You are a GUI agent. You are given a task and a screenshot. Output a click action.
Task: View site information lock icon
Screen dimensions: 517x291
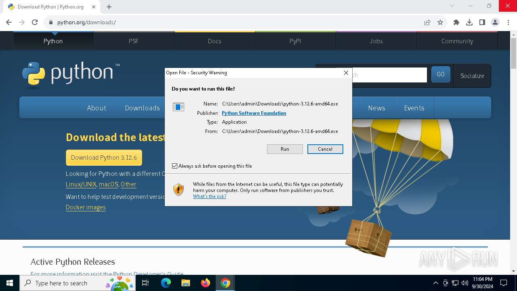point(51,22)
